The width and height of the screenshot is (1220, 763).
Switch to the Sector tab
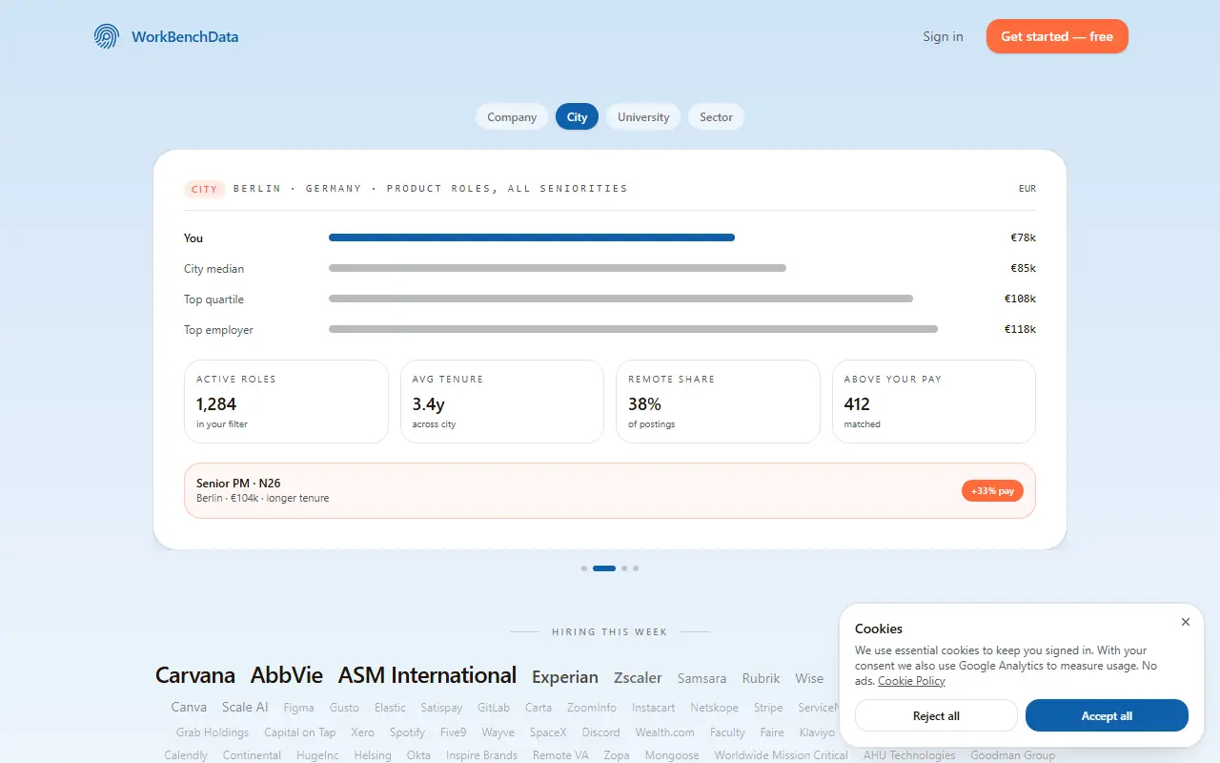pos(716,117)
